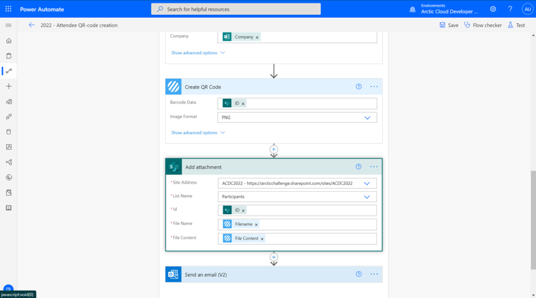Open My flows icon in sidebar

tap(9, 71)
